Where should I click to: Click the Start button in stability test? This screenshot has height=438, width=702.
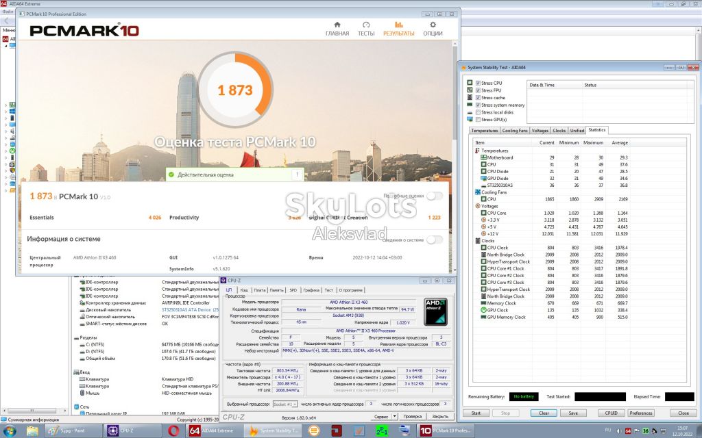click(476, 413)
